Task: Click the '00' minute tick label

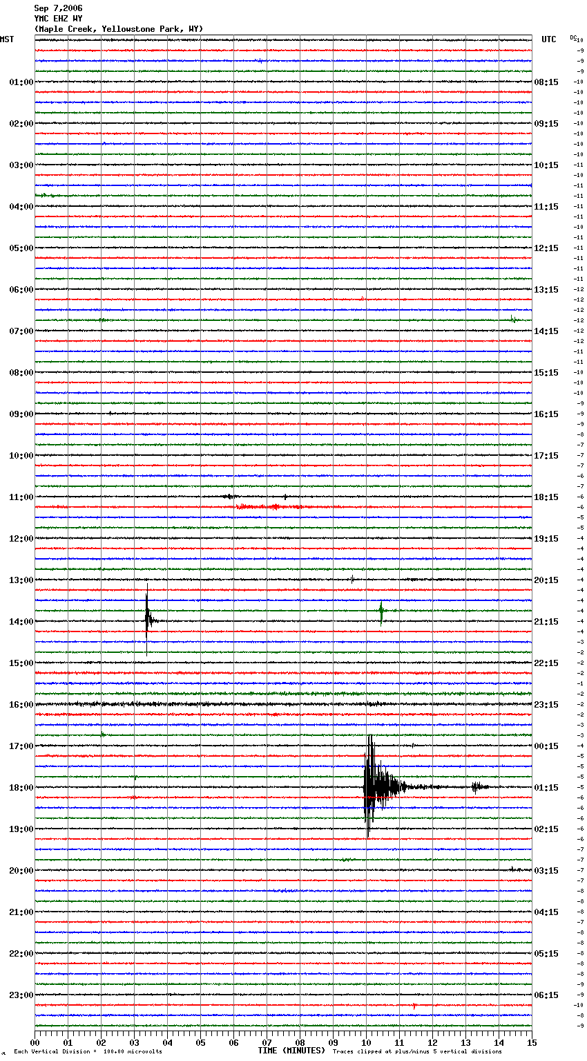Action: [x=35, y=1042]
